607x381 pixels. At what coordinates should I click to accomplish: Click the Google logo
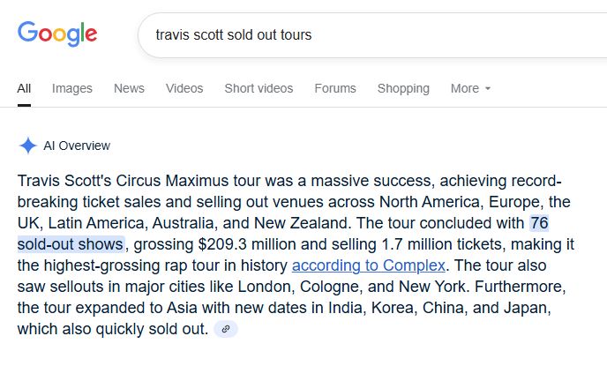tap(57, 34)
